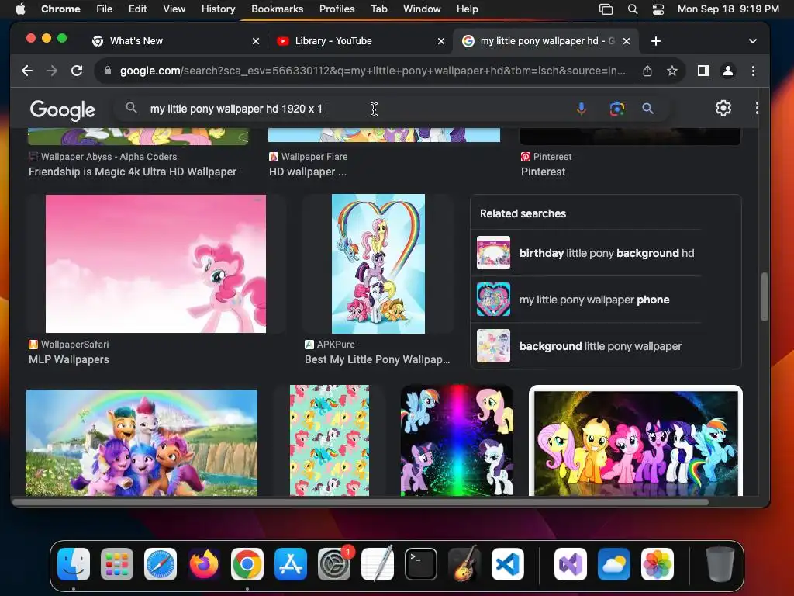
Task: Open GarageBand from the dock
Action: pyautogui.click(x=464, y=564)
